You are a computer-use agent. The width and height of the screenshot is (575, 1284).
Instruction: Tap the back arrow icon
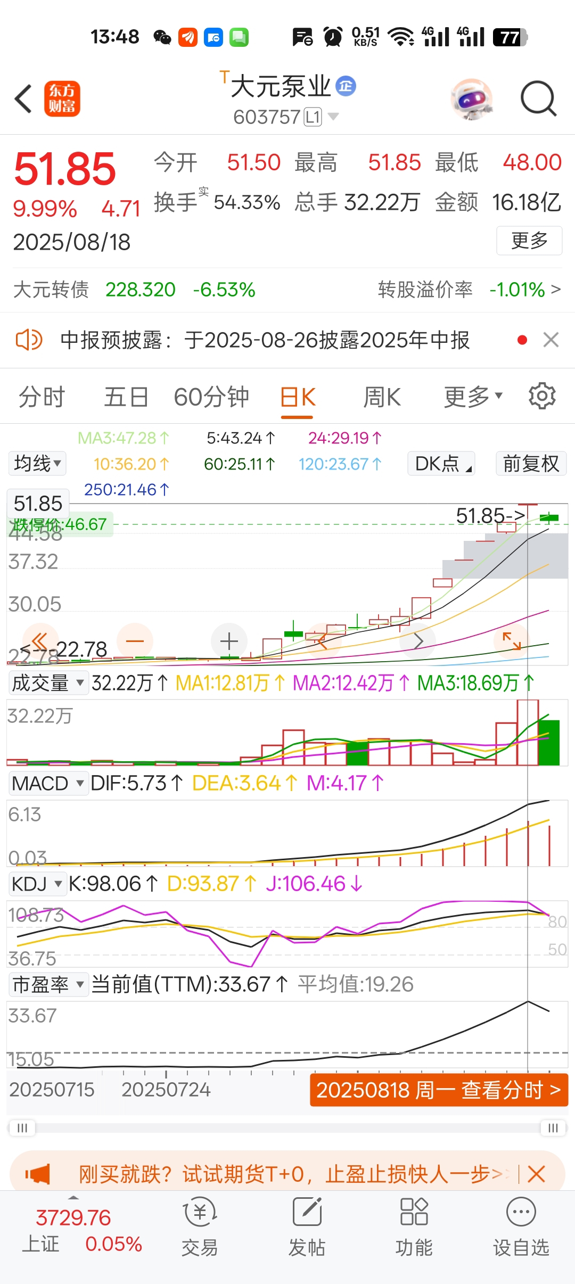pyautogui.click(x=23, y=98)
